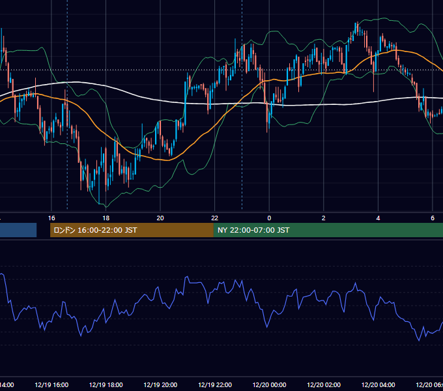Click the 12/19 18:00 date label

point(106,384)
